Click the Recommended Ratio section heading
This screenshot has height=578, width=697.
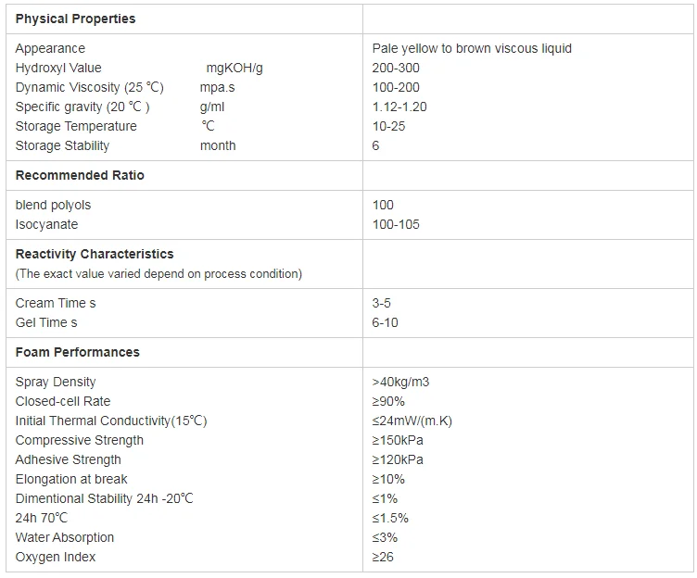point(80,175)
